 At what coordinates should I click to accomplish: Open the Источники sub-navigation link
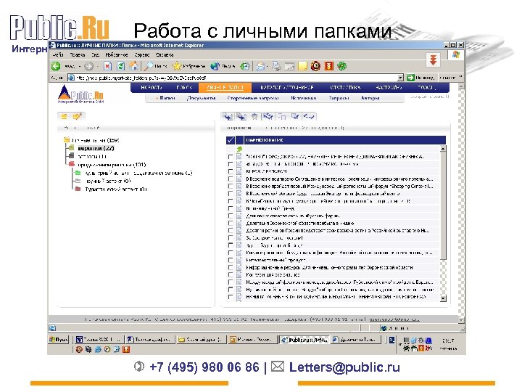click(x=304, y=98)
